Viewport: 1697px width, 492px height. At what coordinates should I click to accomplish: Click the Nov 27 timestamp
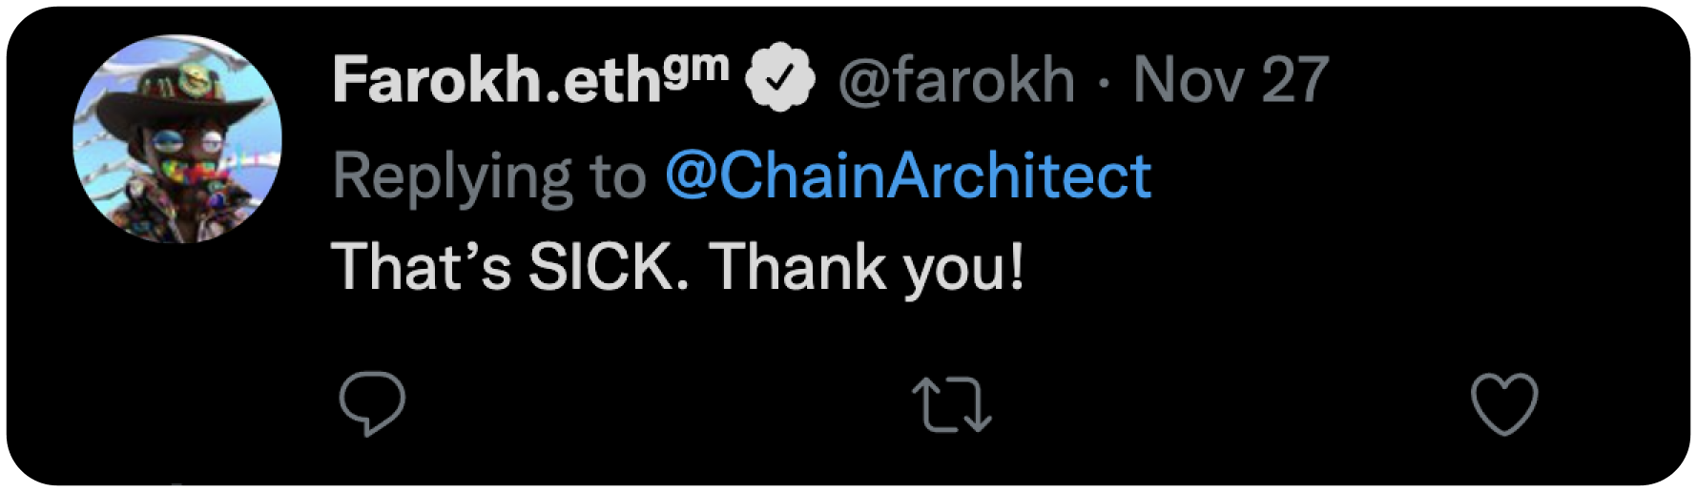coord(1231,81)
